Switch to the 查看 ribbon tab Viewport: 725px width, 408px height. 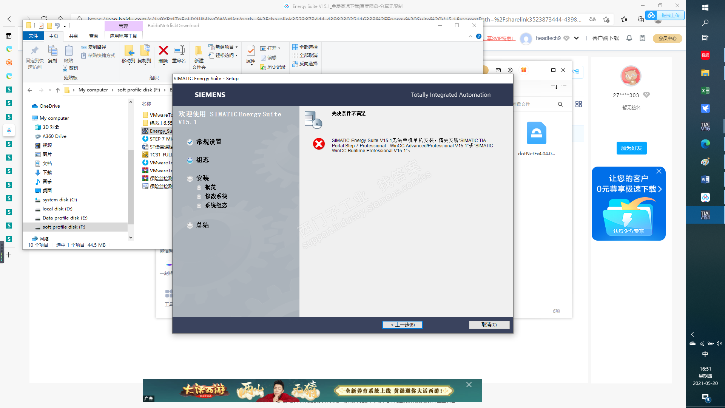93,36
